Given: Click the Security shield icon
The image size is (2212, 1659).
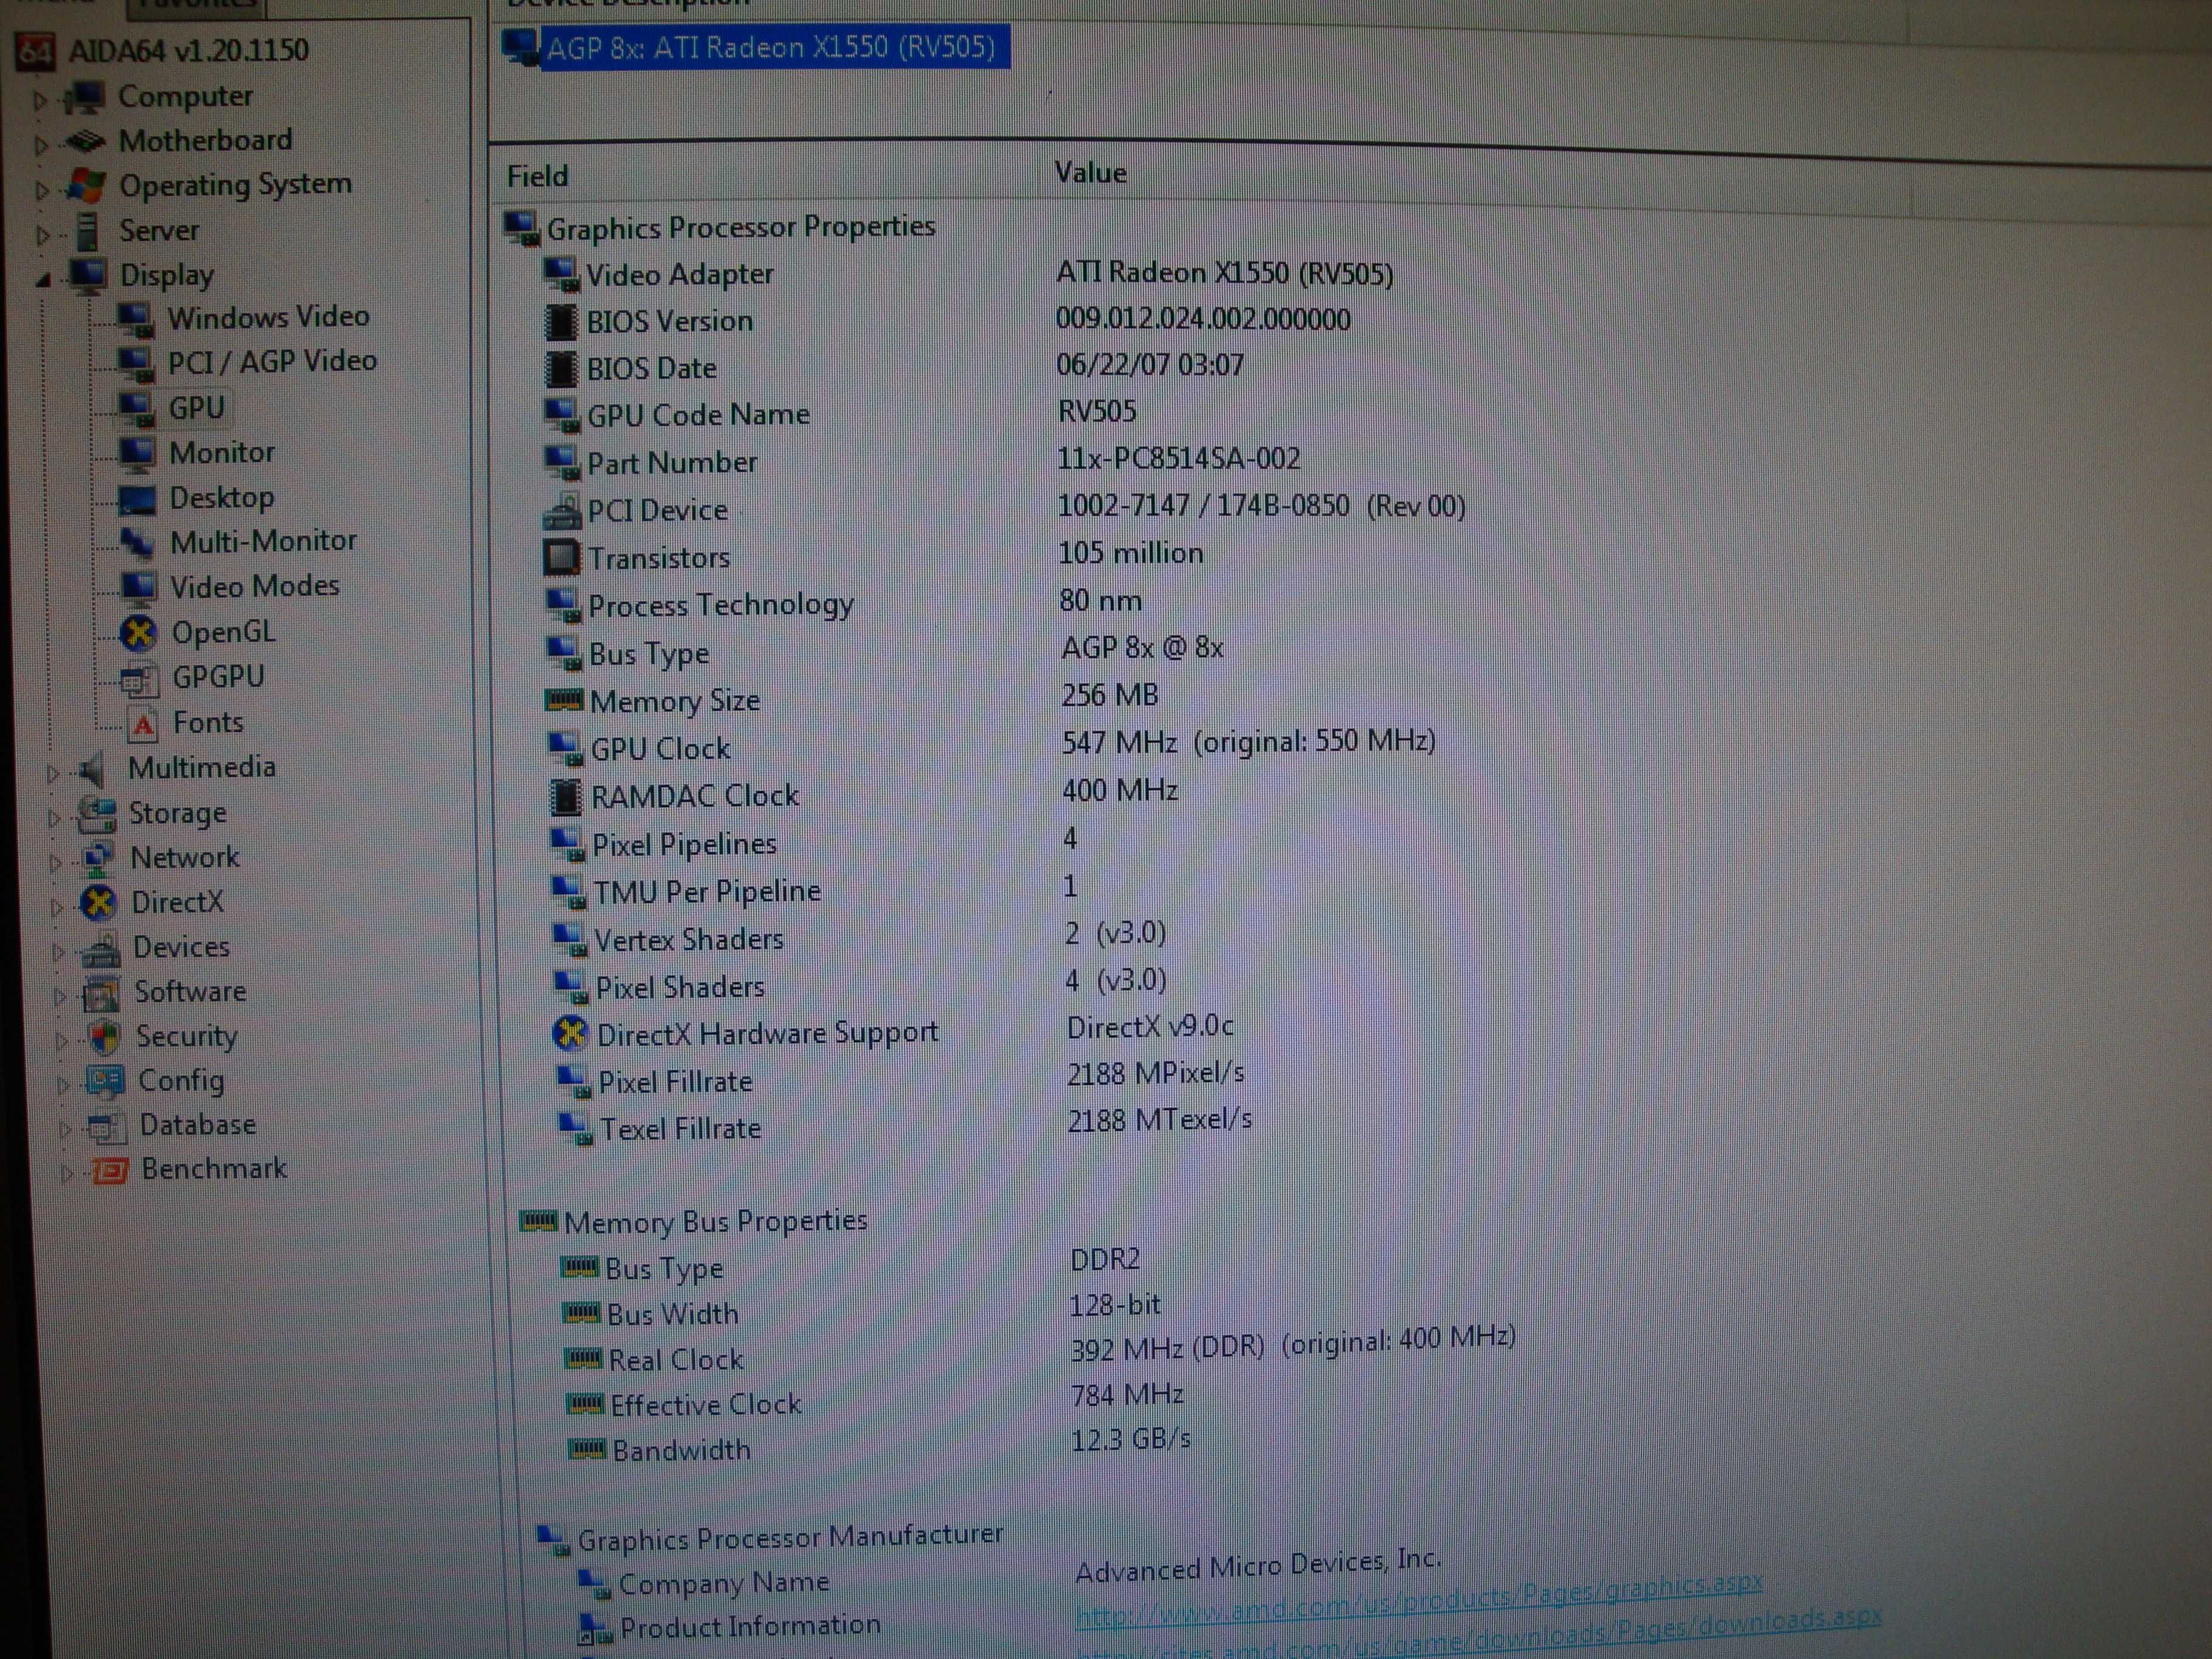Looking at the screenshot, I should click(x=105, y=1037).
